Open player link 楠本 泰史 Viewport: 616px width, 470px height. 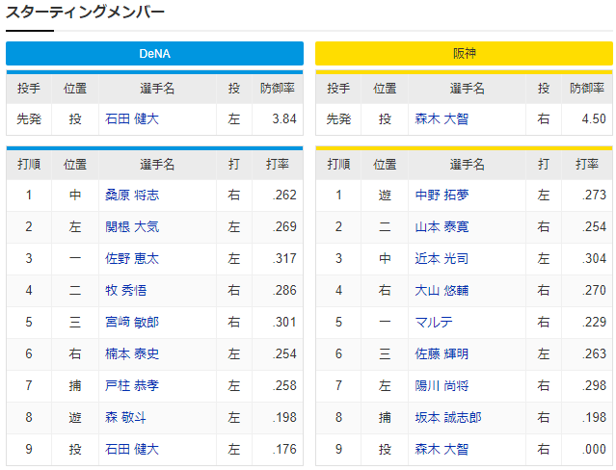(132, 354)
